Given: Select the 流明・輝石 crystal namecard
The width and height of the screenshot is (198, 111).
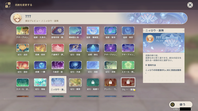Looking at the screenshot, I should (x=93, y=48).
